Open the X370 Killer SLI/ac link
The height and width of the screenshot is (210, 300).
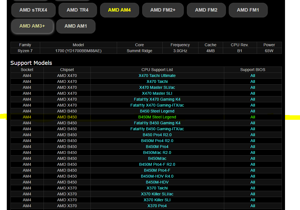[x=157, y=194]
